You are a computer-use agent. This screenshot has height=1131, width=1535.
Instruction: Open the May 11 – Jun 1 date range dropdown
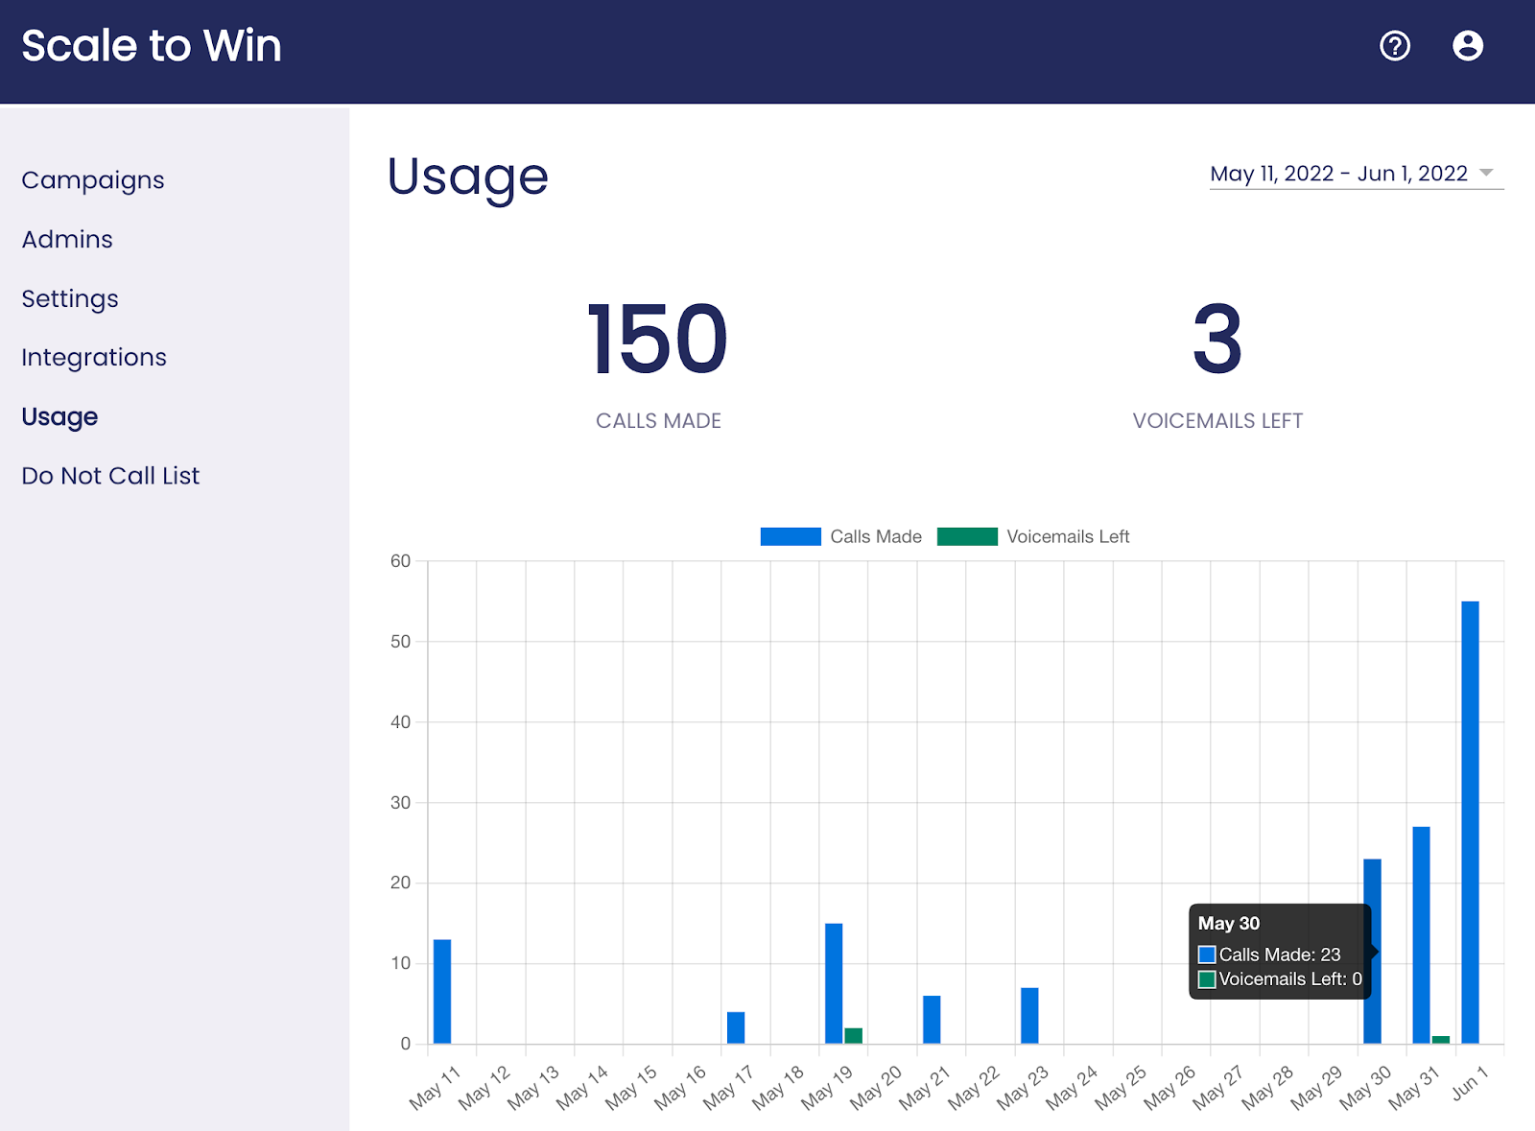pyautogui.click(x=1357, y=174)
